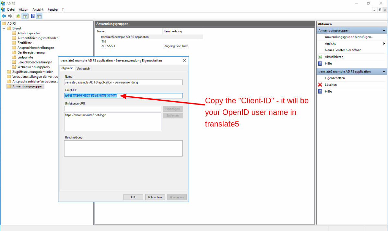Click the Attributspeicher folder icon
Viewport: 388px width, 231px height.
click(x=14, y=33)
